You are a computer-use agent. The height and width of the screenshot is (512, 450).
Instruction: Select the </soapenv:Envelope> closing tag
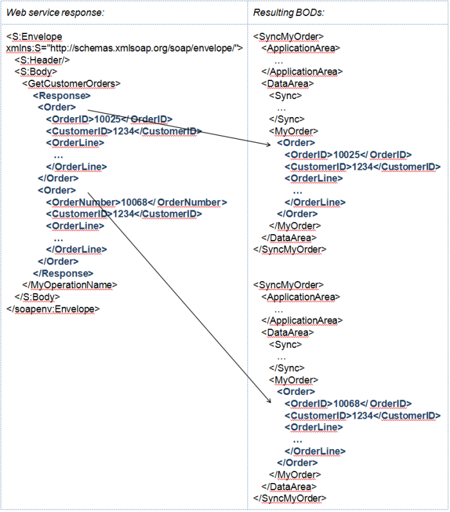pos(53,308)
